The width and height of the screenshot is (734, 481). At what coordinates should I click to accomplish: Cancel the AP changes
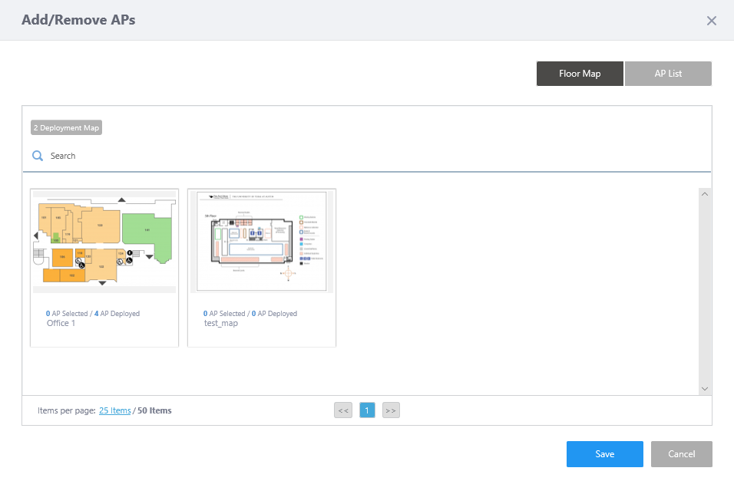click(x=681, y=454)
